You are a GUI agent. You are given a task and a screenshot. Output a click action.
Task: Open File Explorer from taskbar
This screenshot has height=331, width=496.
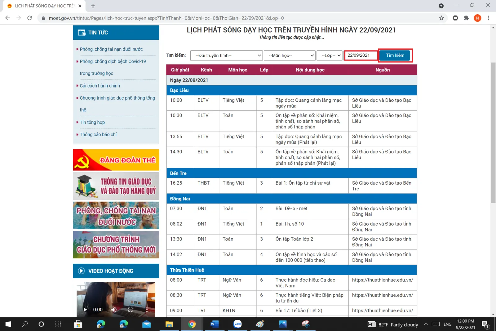point(169,324)
